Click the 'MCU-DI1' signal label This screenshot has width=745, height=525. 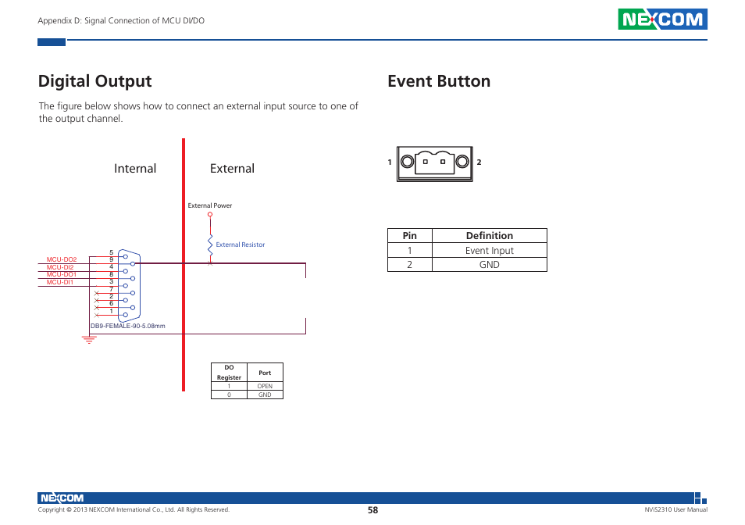[x=60, y=282]
